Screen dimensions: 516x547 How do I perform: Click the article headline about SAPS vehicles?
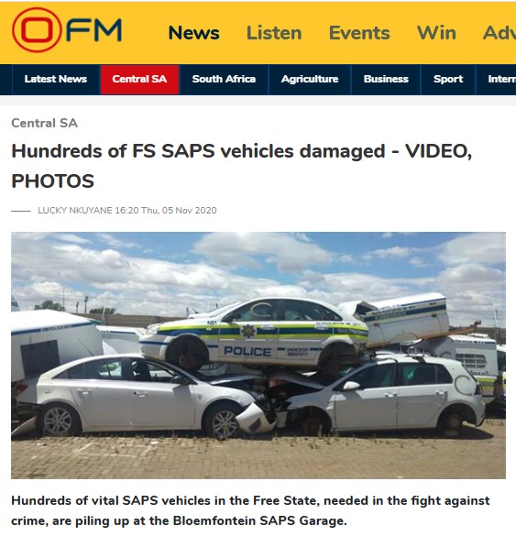[241, 166]
